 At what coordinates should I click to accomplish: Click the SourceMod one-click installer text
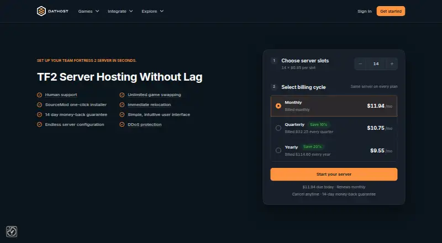76,104
